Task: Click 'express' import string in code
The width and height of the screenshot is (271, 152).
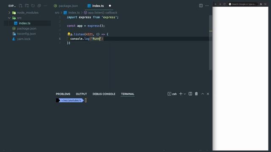Action: tap(109, 17)
